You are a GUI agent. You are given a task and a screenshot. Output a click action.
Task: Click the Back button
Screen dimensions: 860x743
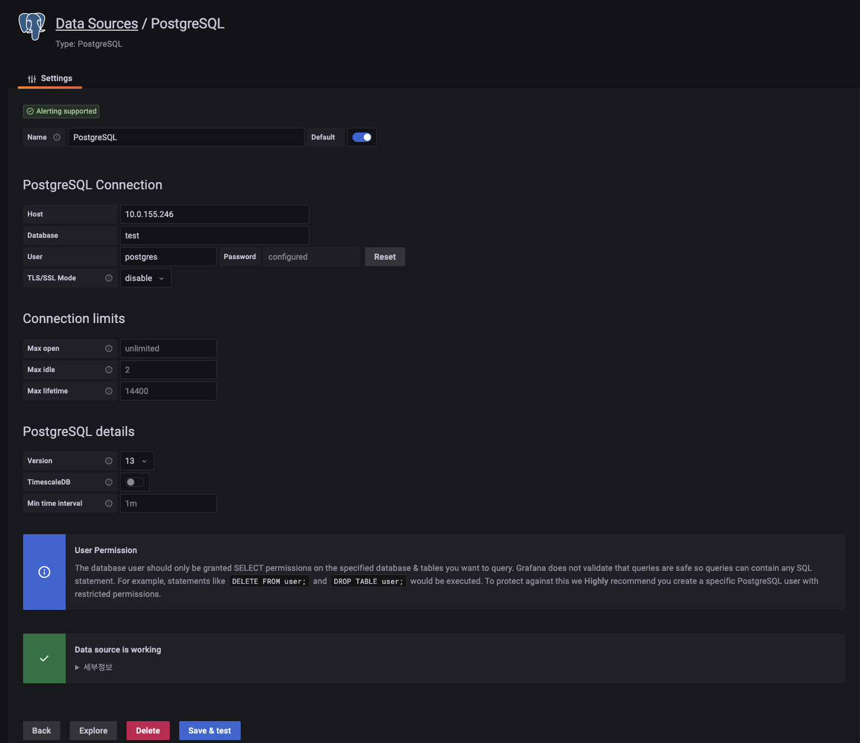click(x=41, y=731)
